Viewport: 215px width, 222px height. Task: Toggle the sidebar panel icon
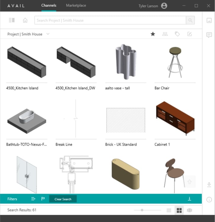[x=12, y=20]
